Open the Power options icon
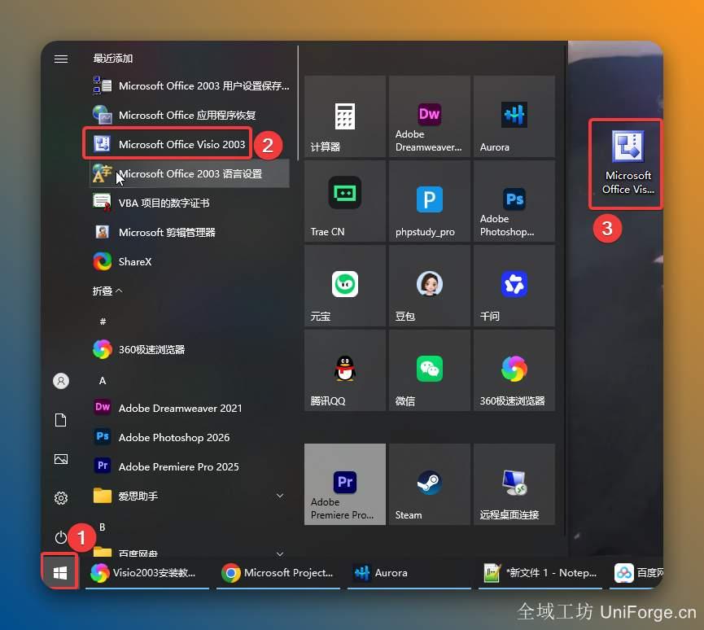 pos(60,537)
